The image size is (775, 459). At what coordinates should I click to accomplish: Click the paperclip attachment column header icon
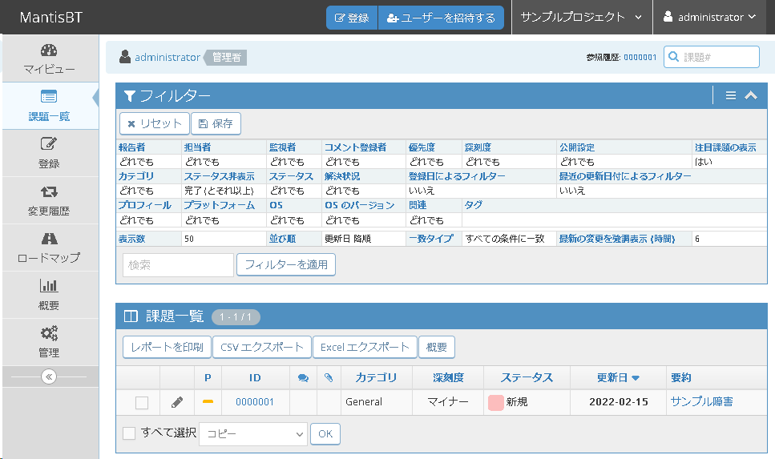(x=329, y=378)
